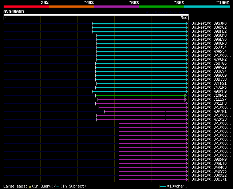Click the cyan alignment bar for A9U0H9
This screenshot has height=189, width=233.
click(139, 92)
